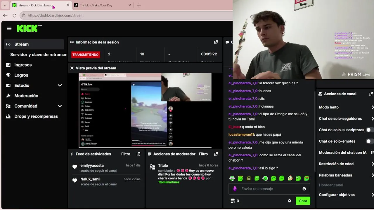Toggle Chat de solo-suscriptores switch
This screenshot has height=210, width=374.
click(x=370, y=130)
